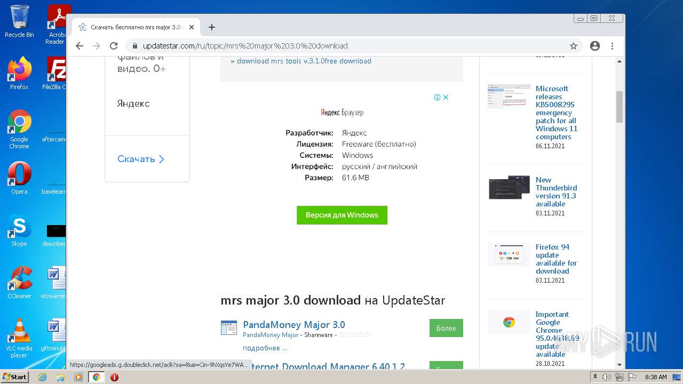
Task: Click the taskbar clock showing 8:38 AM
Action: (656, 377)
